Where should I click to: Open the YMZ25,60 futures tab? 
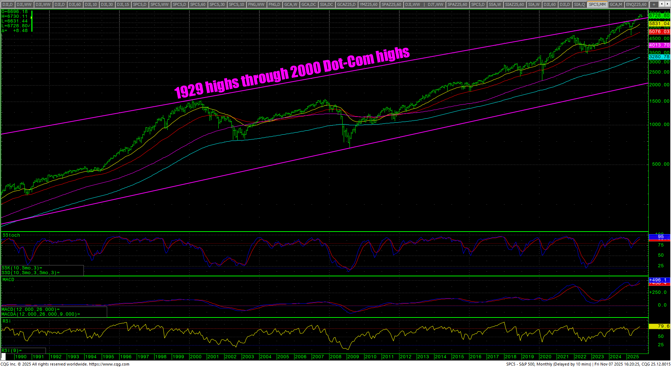click(369, 4)
